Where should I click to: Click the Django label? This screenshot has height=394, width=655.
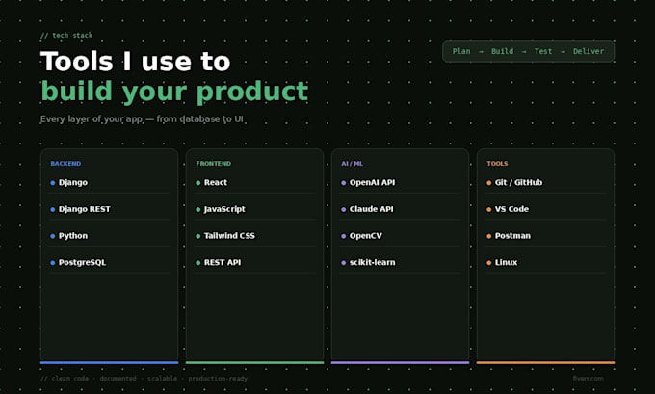pos(73,183)
